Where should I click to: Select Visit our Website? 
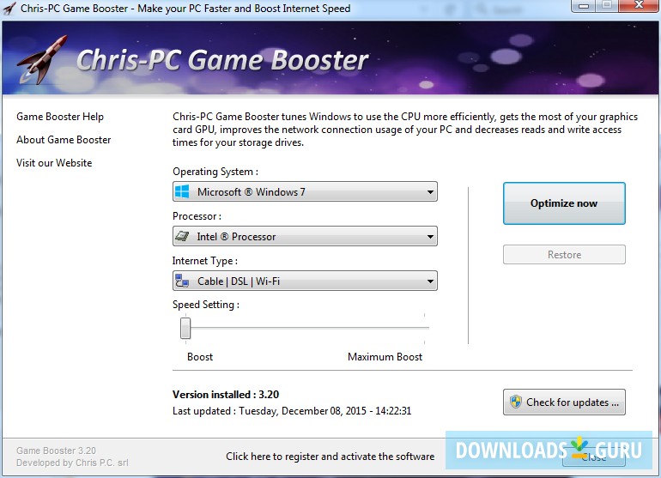pyautogui.click(x=54, y=163)
